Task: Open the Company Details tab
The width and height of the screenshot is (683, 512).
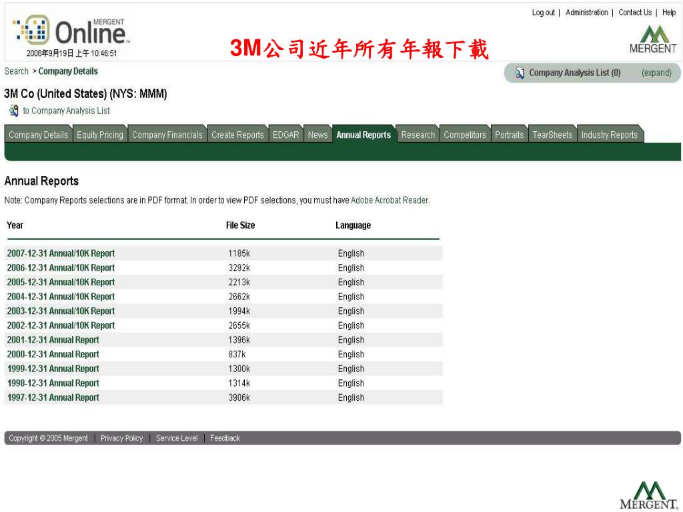Action: tap(38, 135)
